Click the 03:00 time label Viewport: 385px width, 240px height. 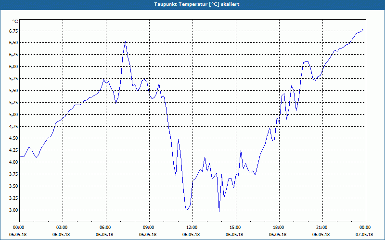tap(63, 228)
